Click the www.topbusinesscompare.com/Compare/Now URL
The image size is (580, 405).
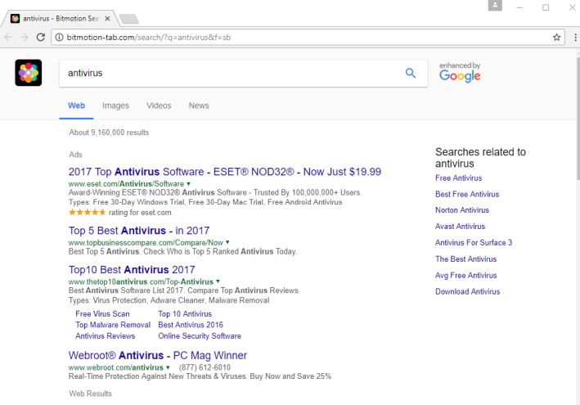click(x=146, y=243)
